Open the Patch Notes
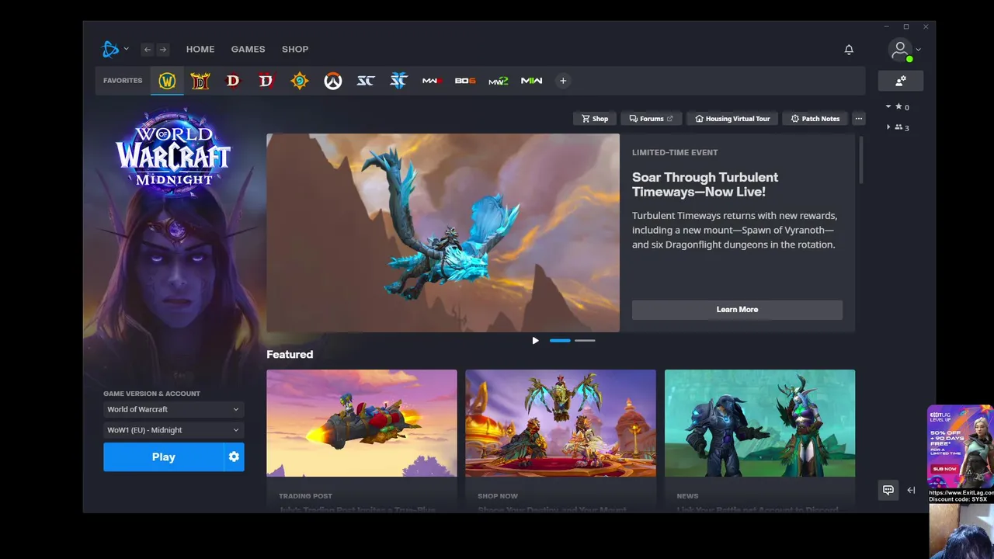 [x=815, y=119]
